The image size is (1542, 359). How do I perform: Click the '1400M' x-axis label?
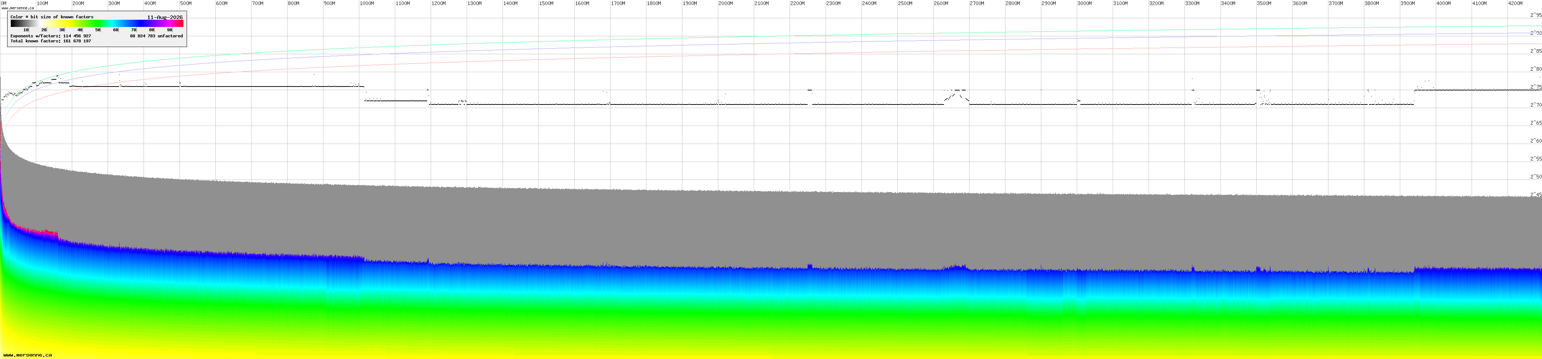tap(511, 4)
